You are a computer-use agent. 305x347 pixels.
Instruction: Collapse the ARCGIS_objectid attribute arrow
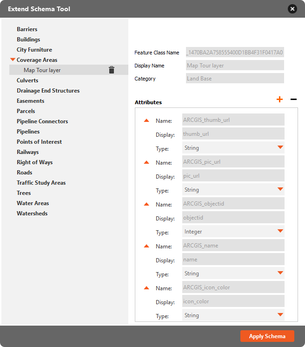[x=146, y=204]
